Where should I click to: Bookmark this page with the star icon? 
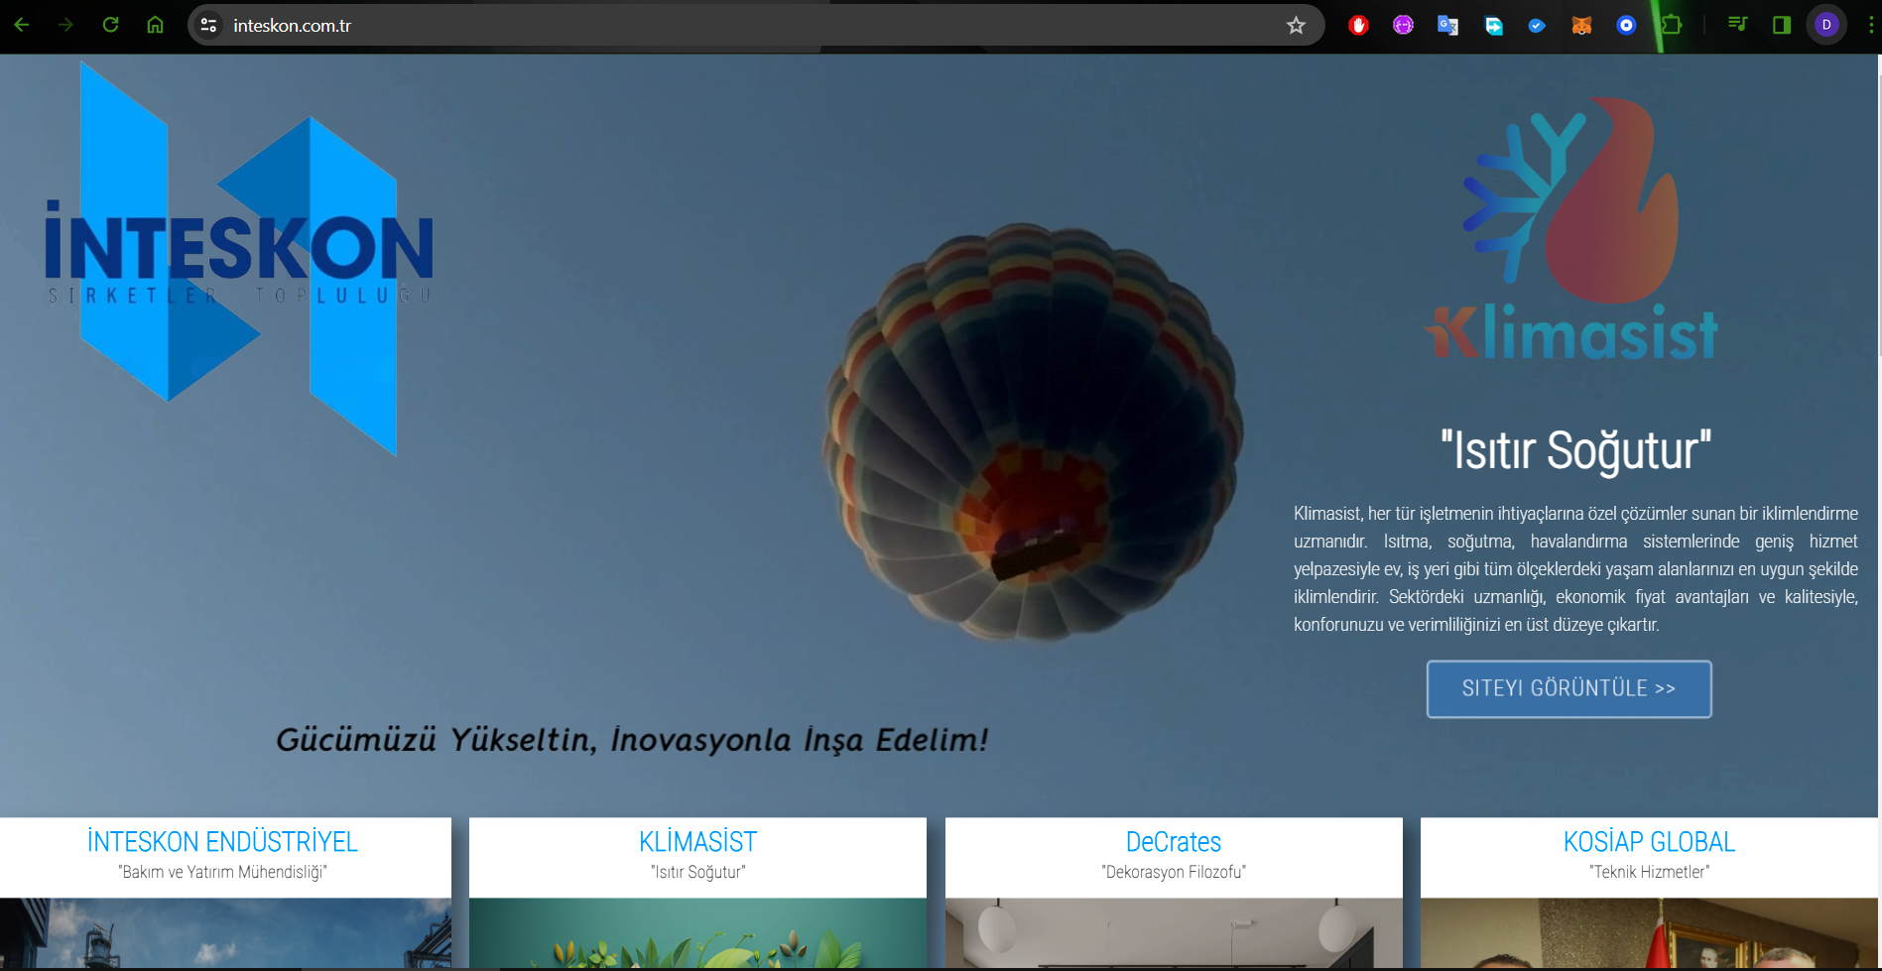(1296, 26)
